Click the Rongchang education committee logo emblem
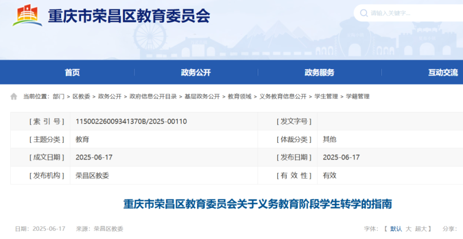 27,15
